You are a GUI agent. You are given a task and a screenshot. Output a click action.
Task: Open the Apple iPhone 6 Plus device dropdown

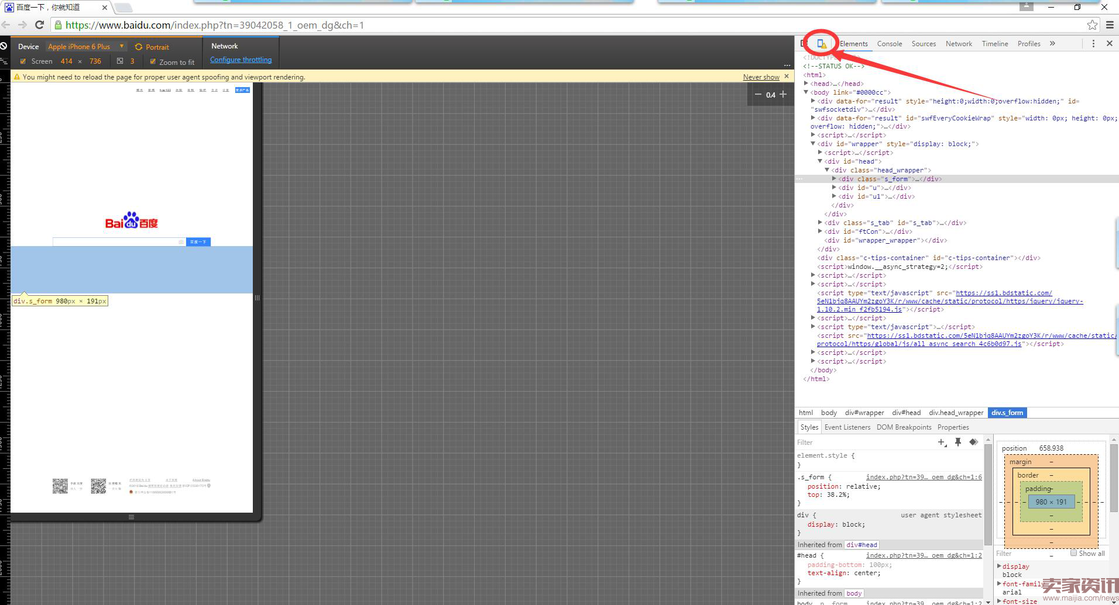tap(86, 47)
